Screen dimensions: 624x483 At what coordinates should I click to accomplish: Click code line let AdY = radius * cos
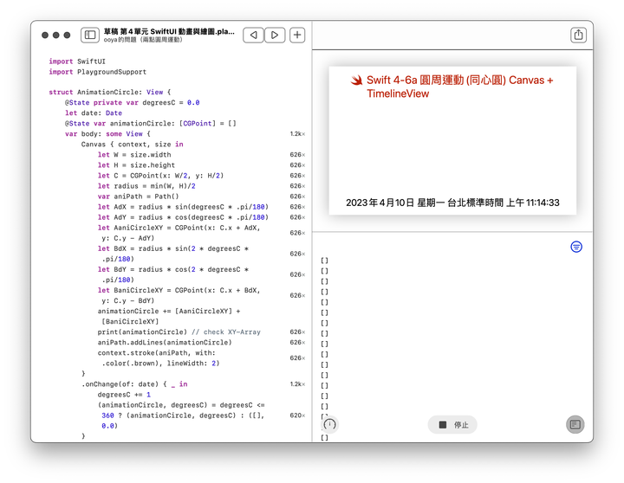pos(183,217)
